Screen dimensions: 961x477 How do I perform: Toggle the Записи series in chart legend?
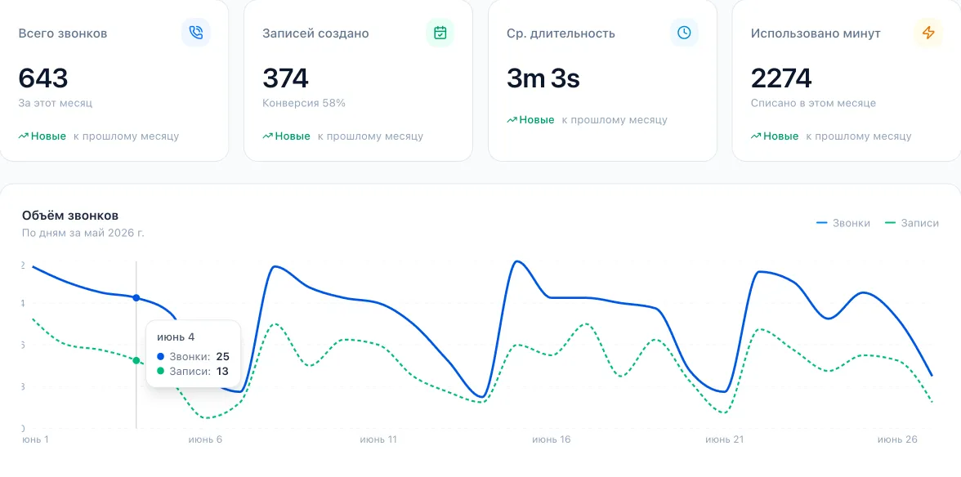912,223
